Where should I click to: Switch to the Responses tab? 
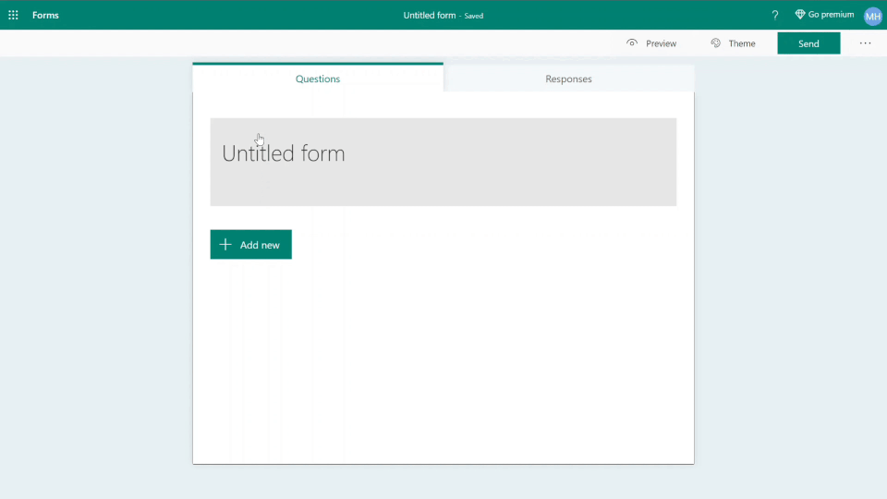tap(568, 79)
